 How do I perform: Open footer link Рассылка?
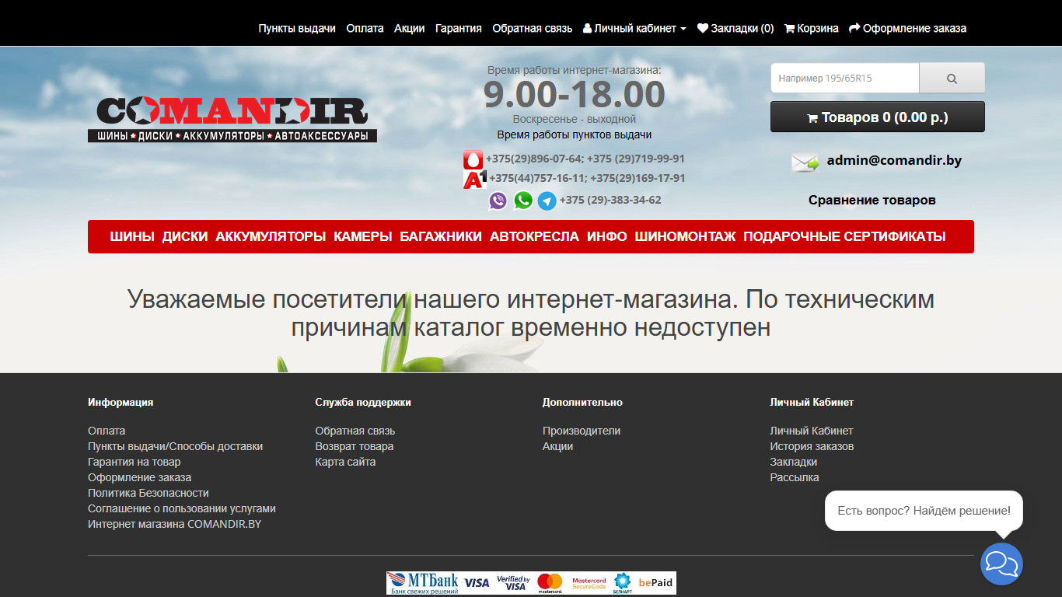[x=795, y=477]
